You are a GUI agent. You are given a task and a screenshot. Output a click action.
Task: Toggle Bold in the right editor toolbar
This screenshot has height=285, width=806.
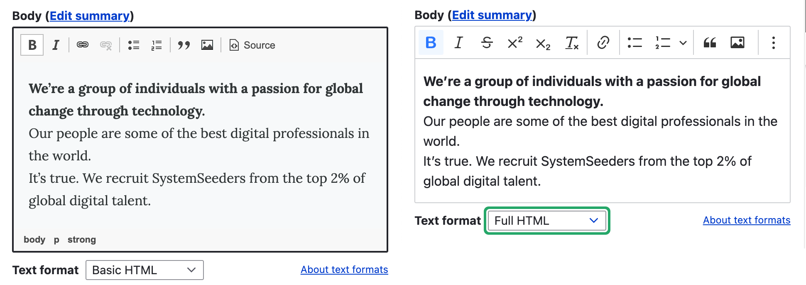click(x=431, y=42)
